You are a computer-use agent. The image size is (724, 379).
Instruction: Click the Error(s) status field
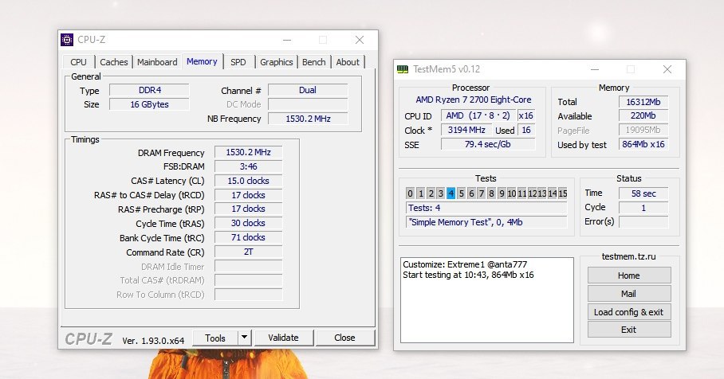point(643,222)
